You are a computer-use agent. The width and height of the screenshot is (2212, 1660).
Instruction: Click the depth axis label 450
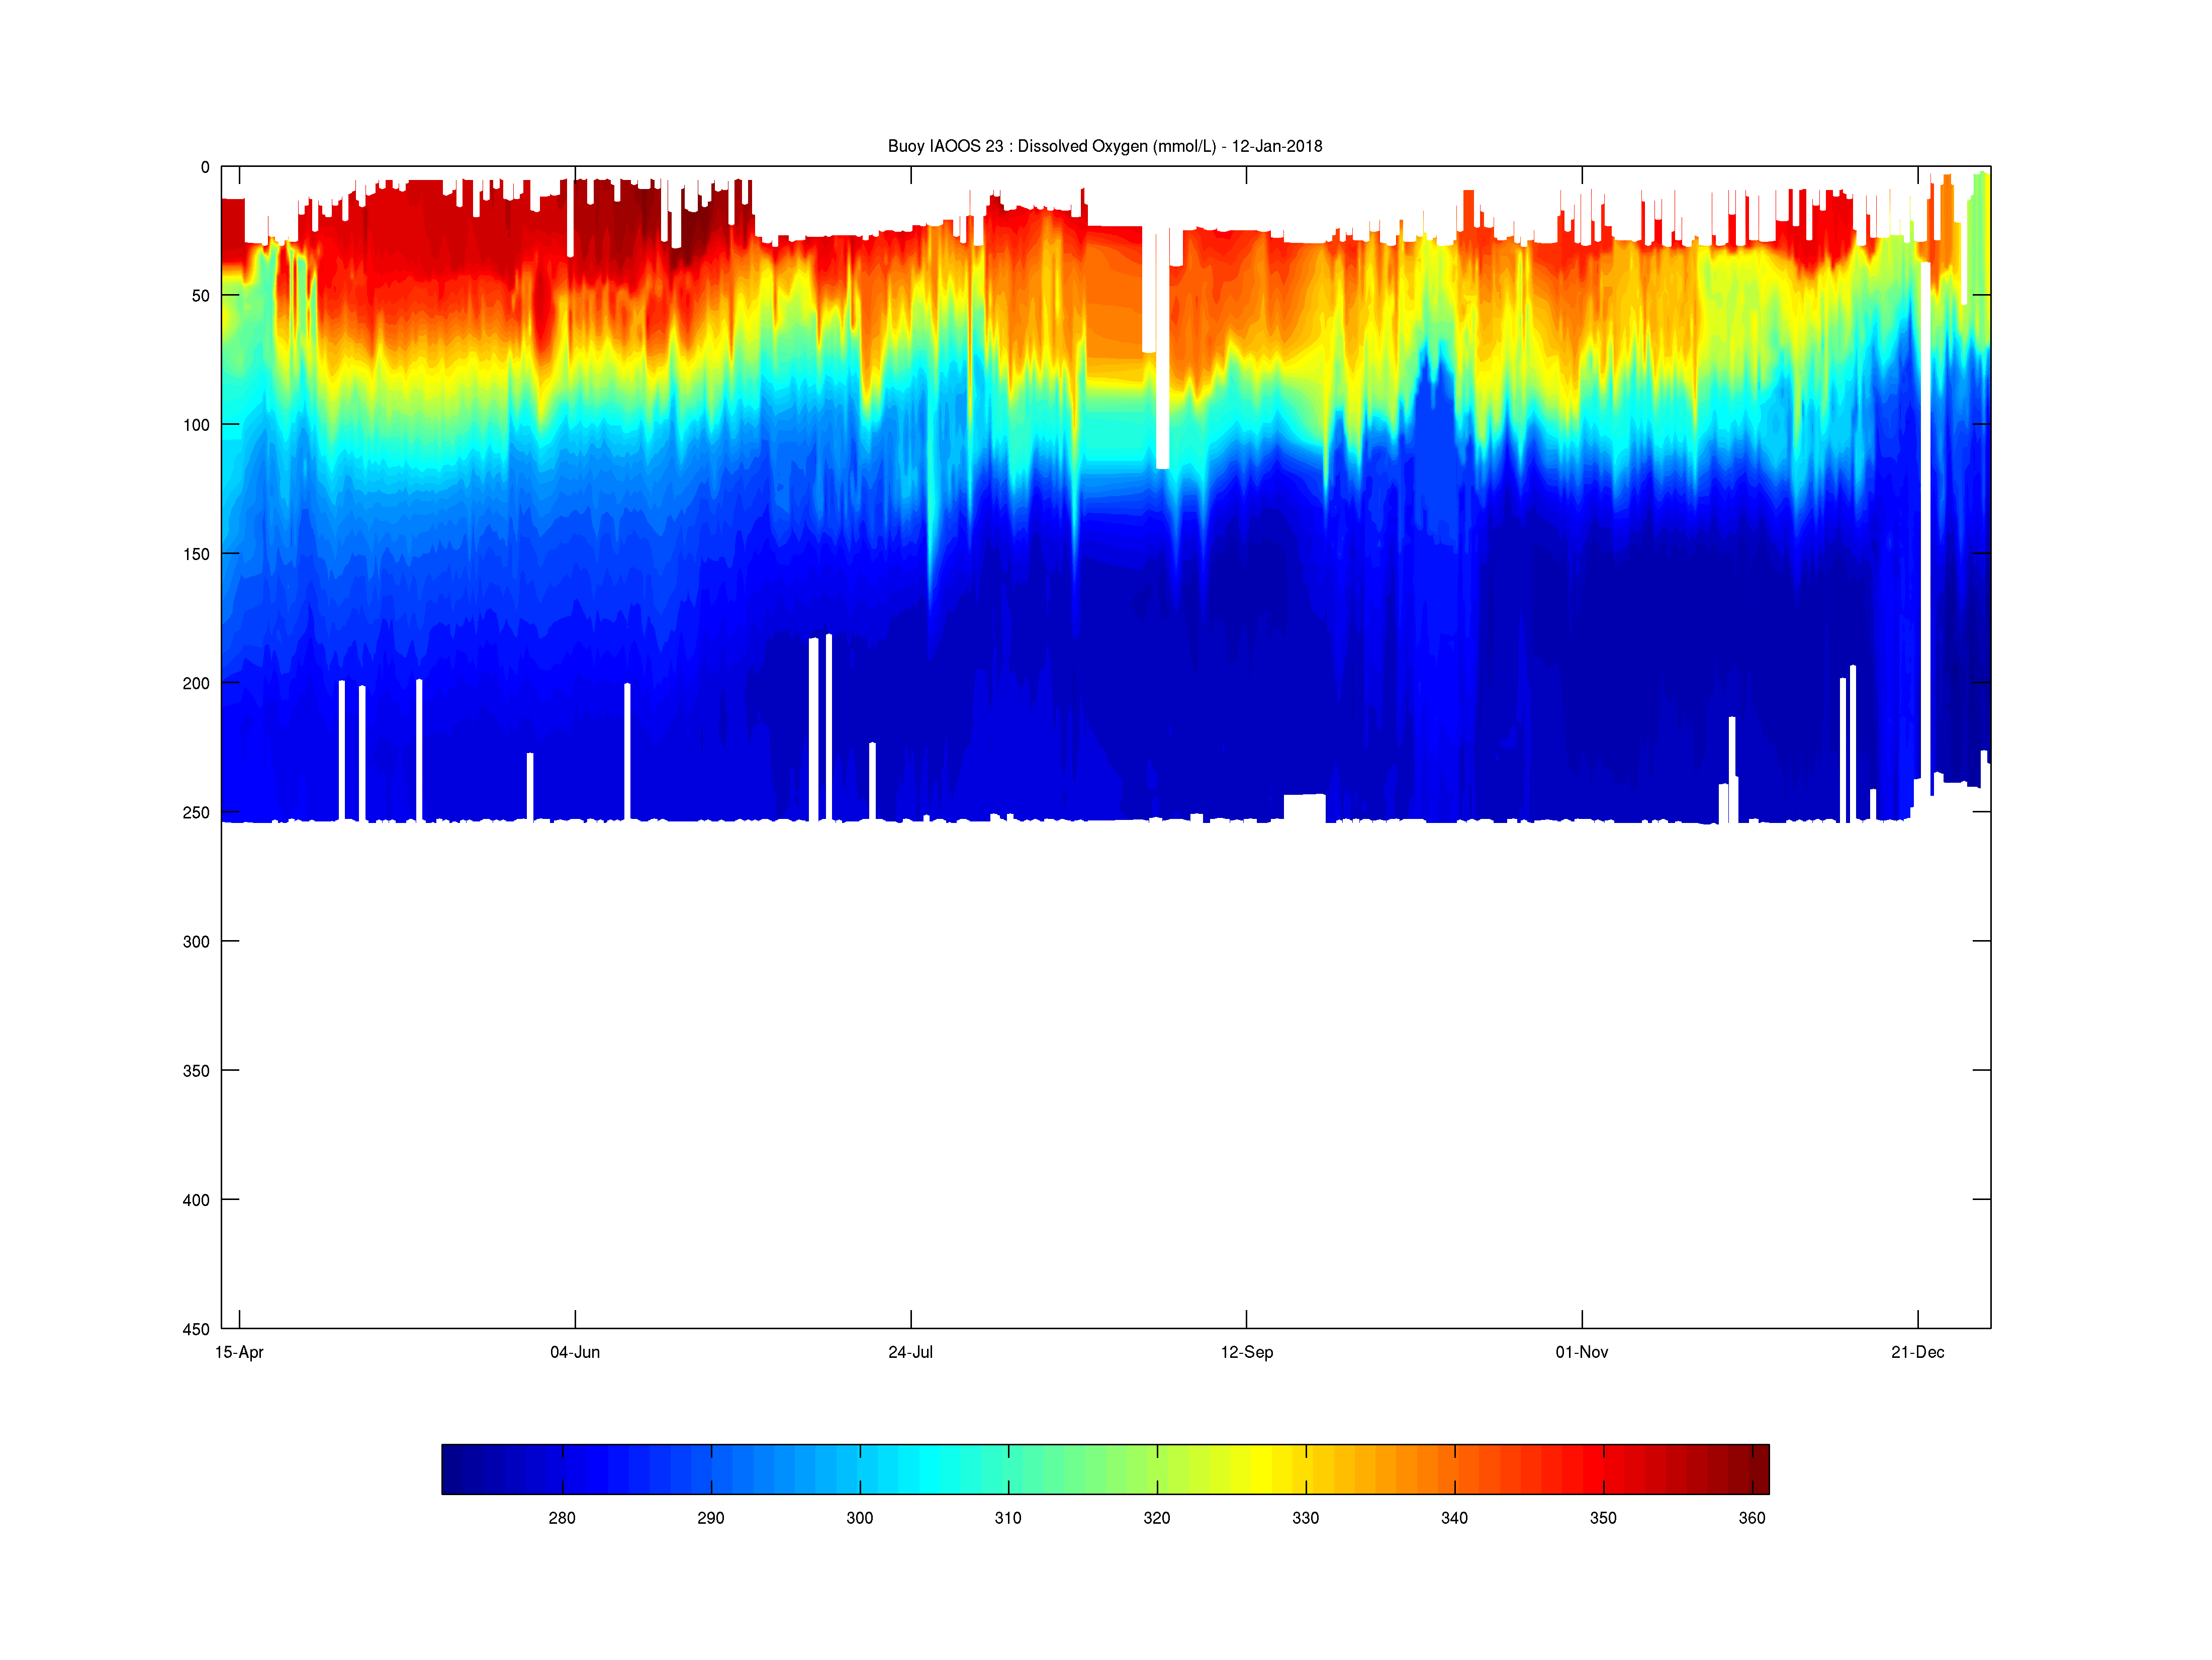196,1329
